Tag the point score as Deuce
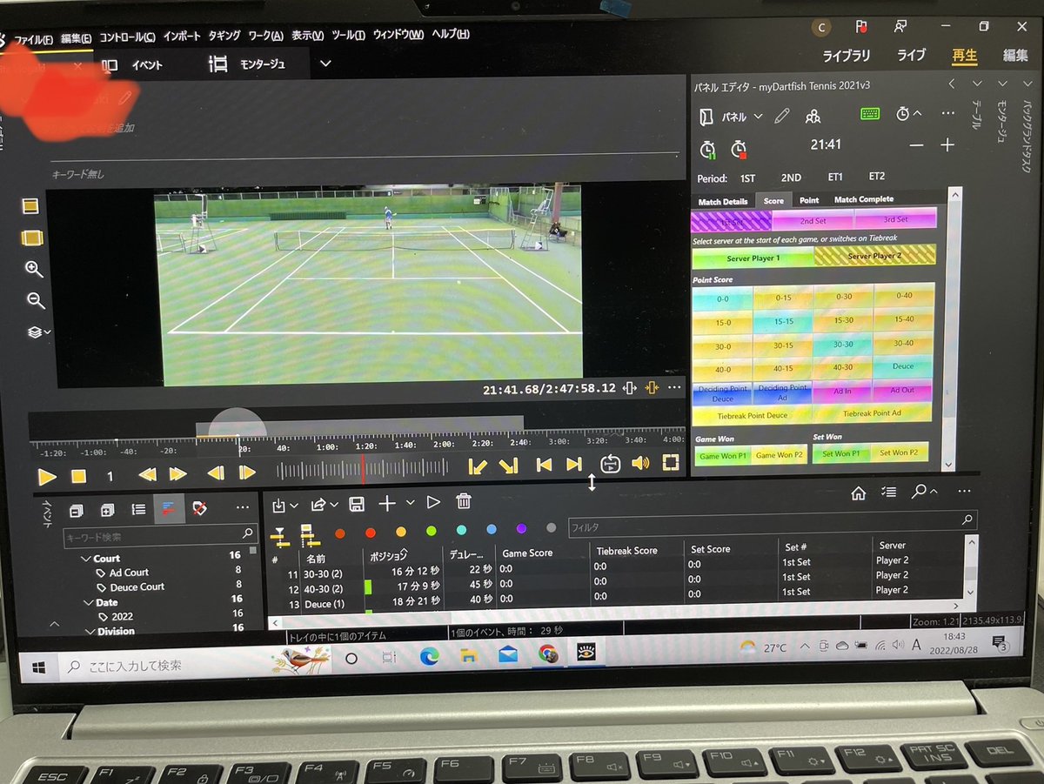1044x784 pixels. coord(903,366)
